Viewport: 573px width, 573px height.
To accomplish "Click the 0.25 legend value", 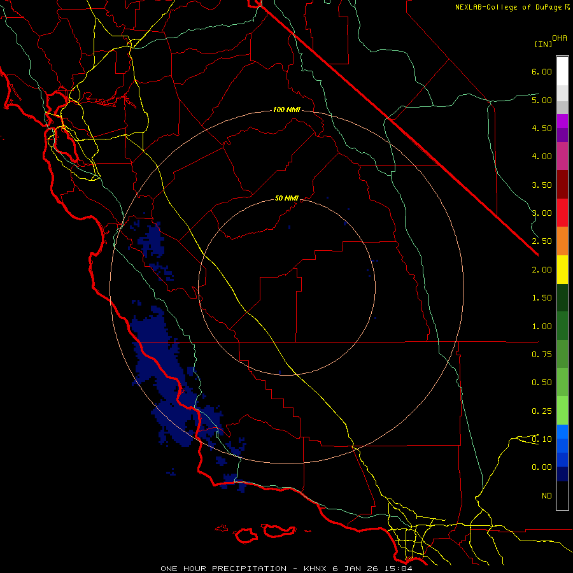I will [x=542, y=411].
